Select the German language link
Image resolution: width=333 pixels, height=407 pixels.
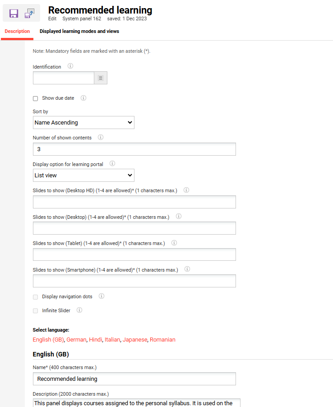click(76, 340)
